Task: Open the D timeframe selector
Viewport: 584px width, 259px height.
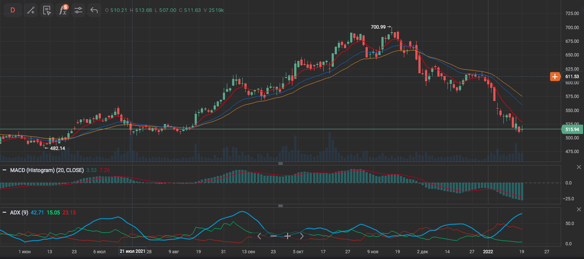Action: [13, 10]
